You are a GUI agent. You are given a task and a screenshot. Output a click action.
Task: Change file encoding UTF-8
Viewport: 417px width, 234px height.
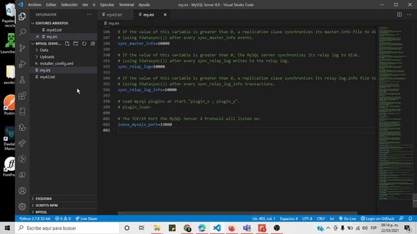tap(307, 218)
